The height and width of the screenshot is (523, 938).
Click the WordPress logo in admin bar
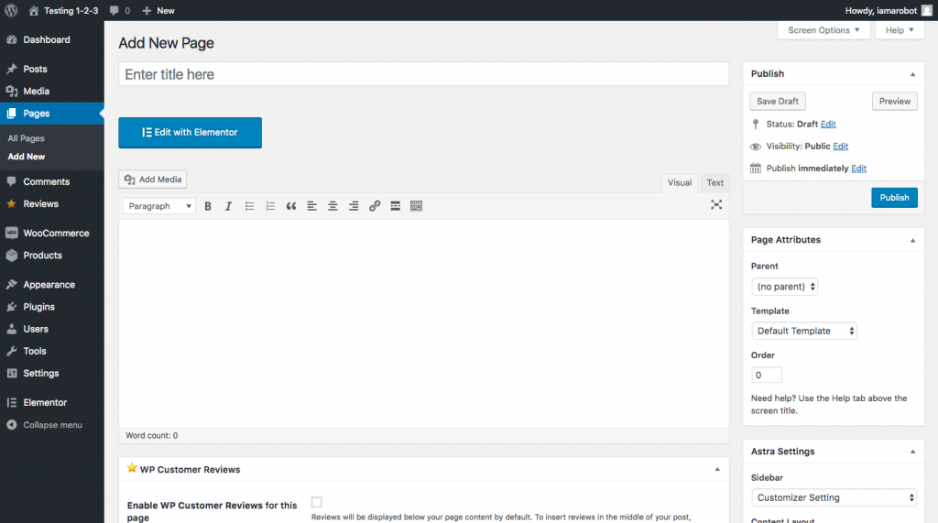pyautogui.click(x=11, y=10)
